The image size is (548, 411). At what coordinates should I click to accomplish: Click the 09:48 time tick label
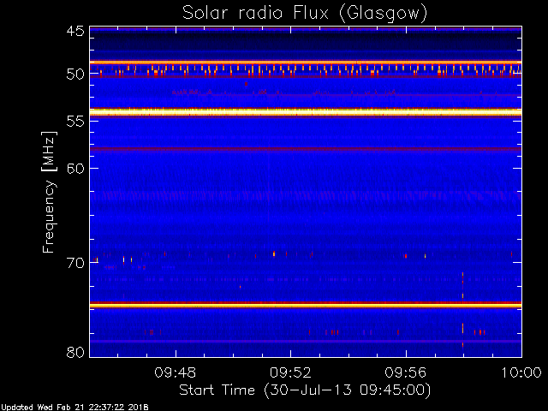[176, 372]
